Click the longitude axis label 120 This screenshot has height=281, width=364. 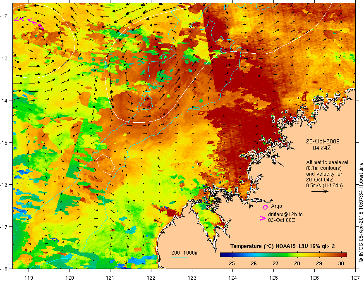[x=69, y=278]
